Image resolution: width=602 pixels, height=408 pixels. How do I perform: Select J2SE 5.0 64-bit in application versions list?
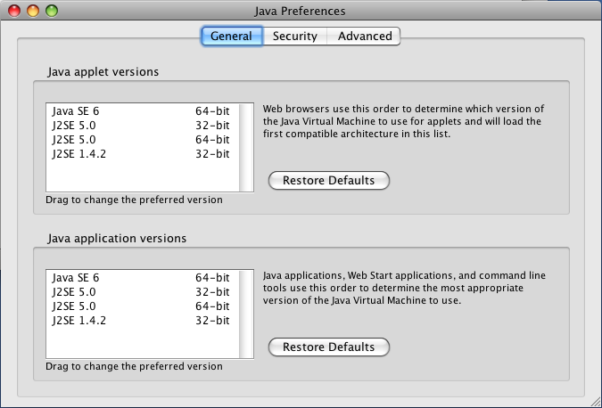pos(143,306)
